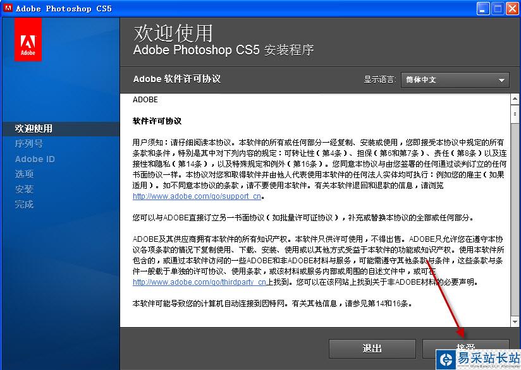Select the 序列号 step in the sidebar
The image size is (521, 370).
tap(29, 144)
